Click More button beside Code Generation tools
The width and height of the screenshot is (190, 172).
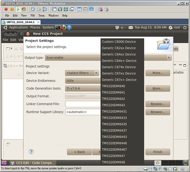(158, 88)
